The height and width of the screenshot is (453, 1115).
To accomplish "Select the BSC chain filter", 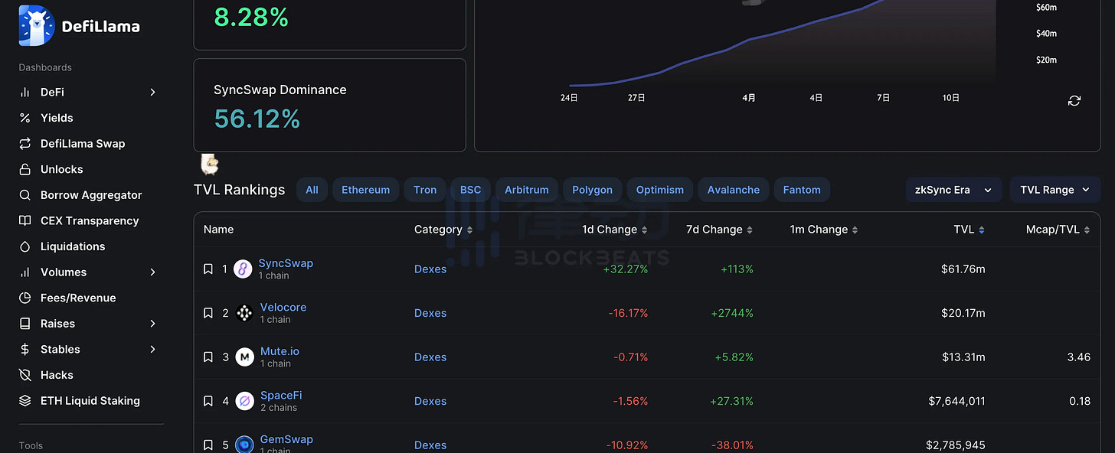I will click(470, 190).
